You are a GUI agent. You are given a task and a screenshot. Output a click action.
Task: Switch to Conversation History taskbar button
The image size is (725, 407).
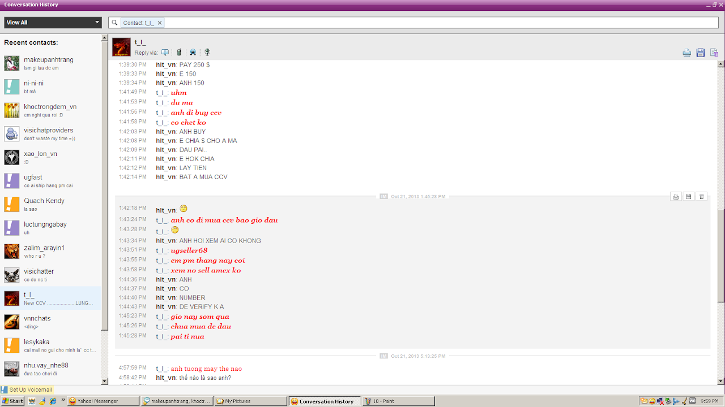[325, 401]
